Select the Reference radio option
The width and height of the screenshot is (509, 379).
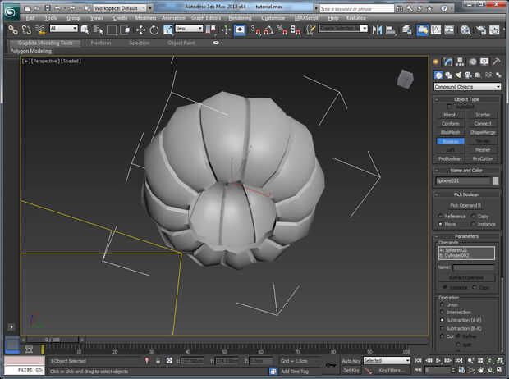coord(440,216)
